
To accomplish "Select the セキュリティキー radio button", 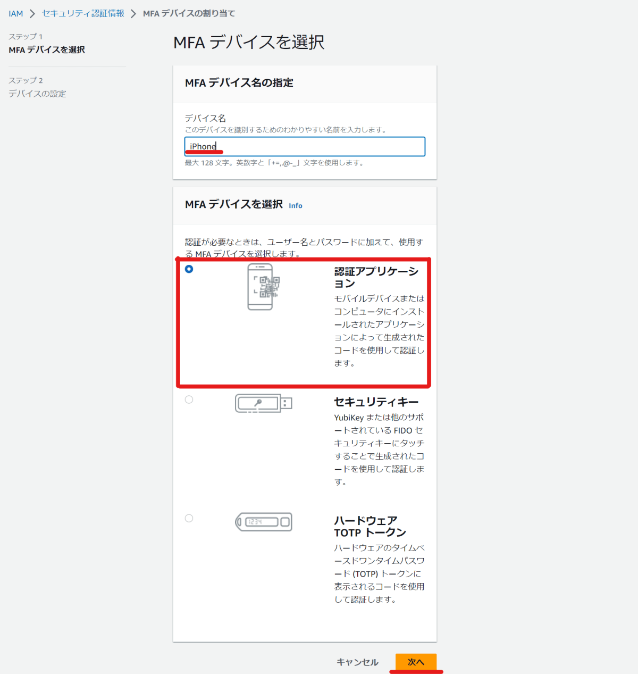I will pos(189,400).
